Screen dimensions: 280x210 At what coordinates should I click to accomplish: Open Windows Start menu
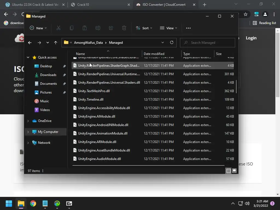(9, 203)
